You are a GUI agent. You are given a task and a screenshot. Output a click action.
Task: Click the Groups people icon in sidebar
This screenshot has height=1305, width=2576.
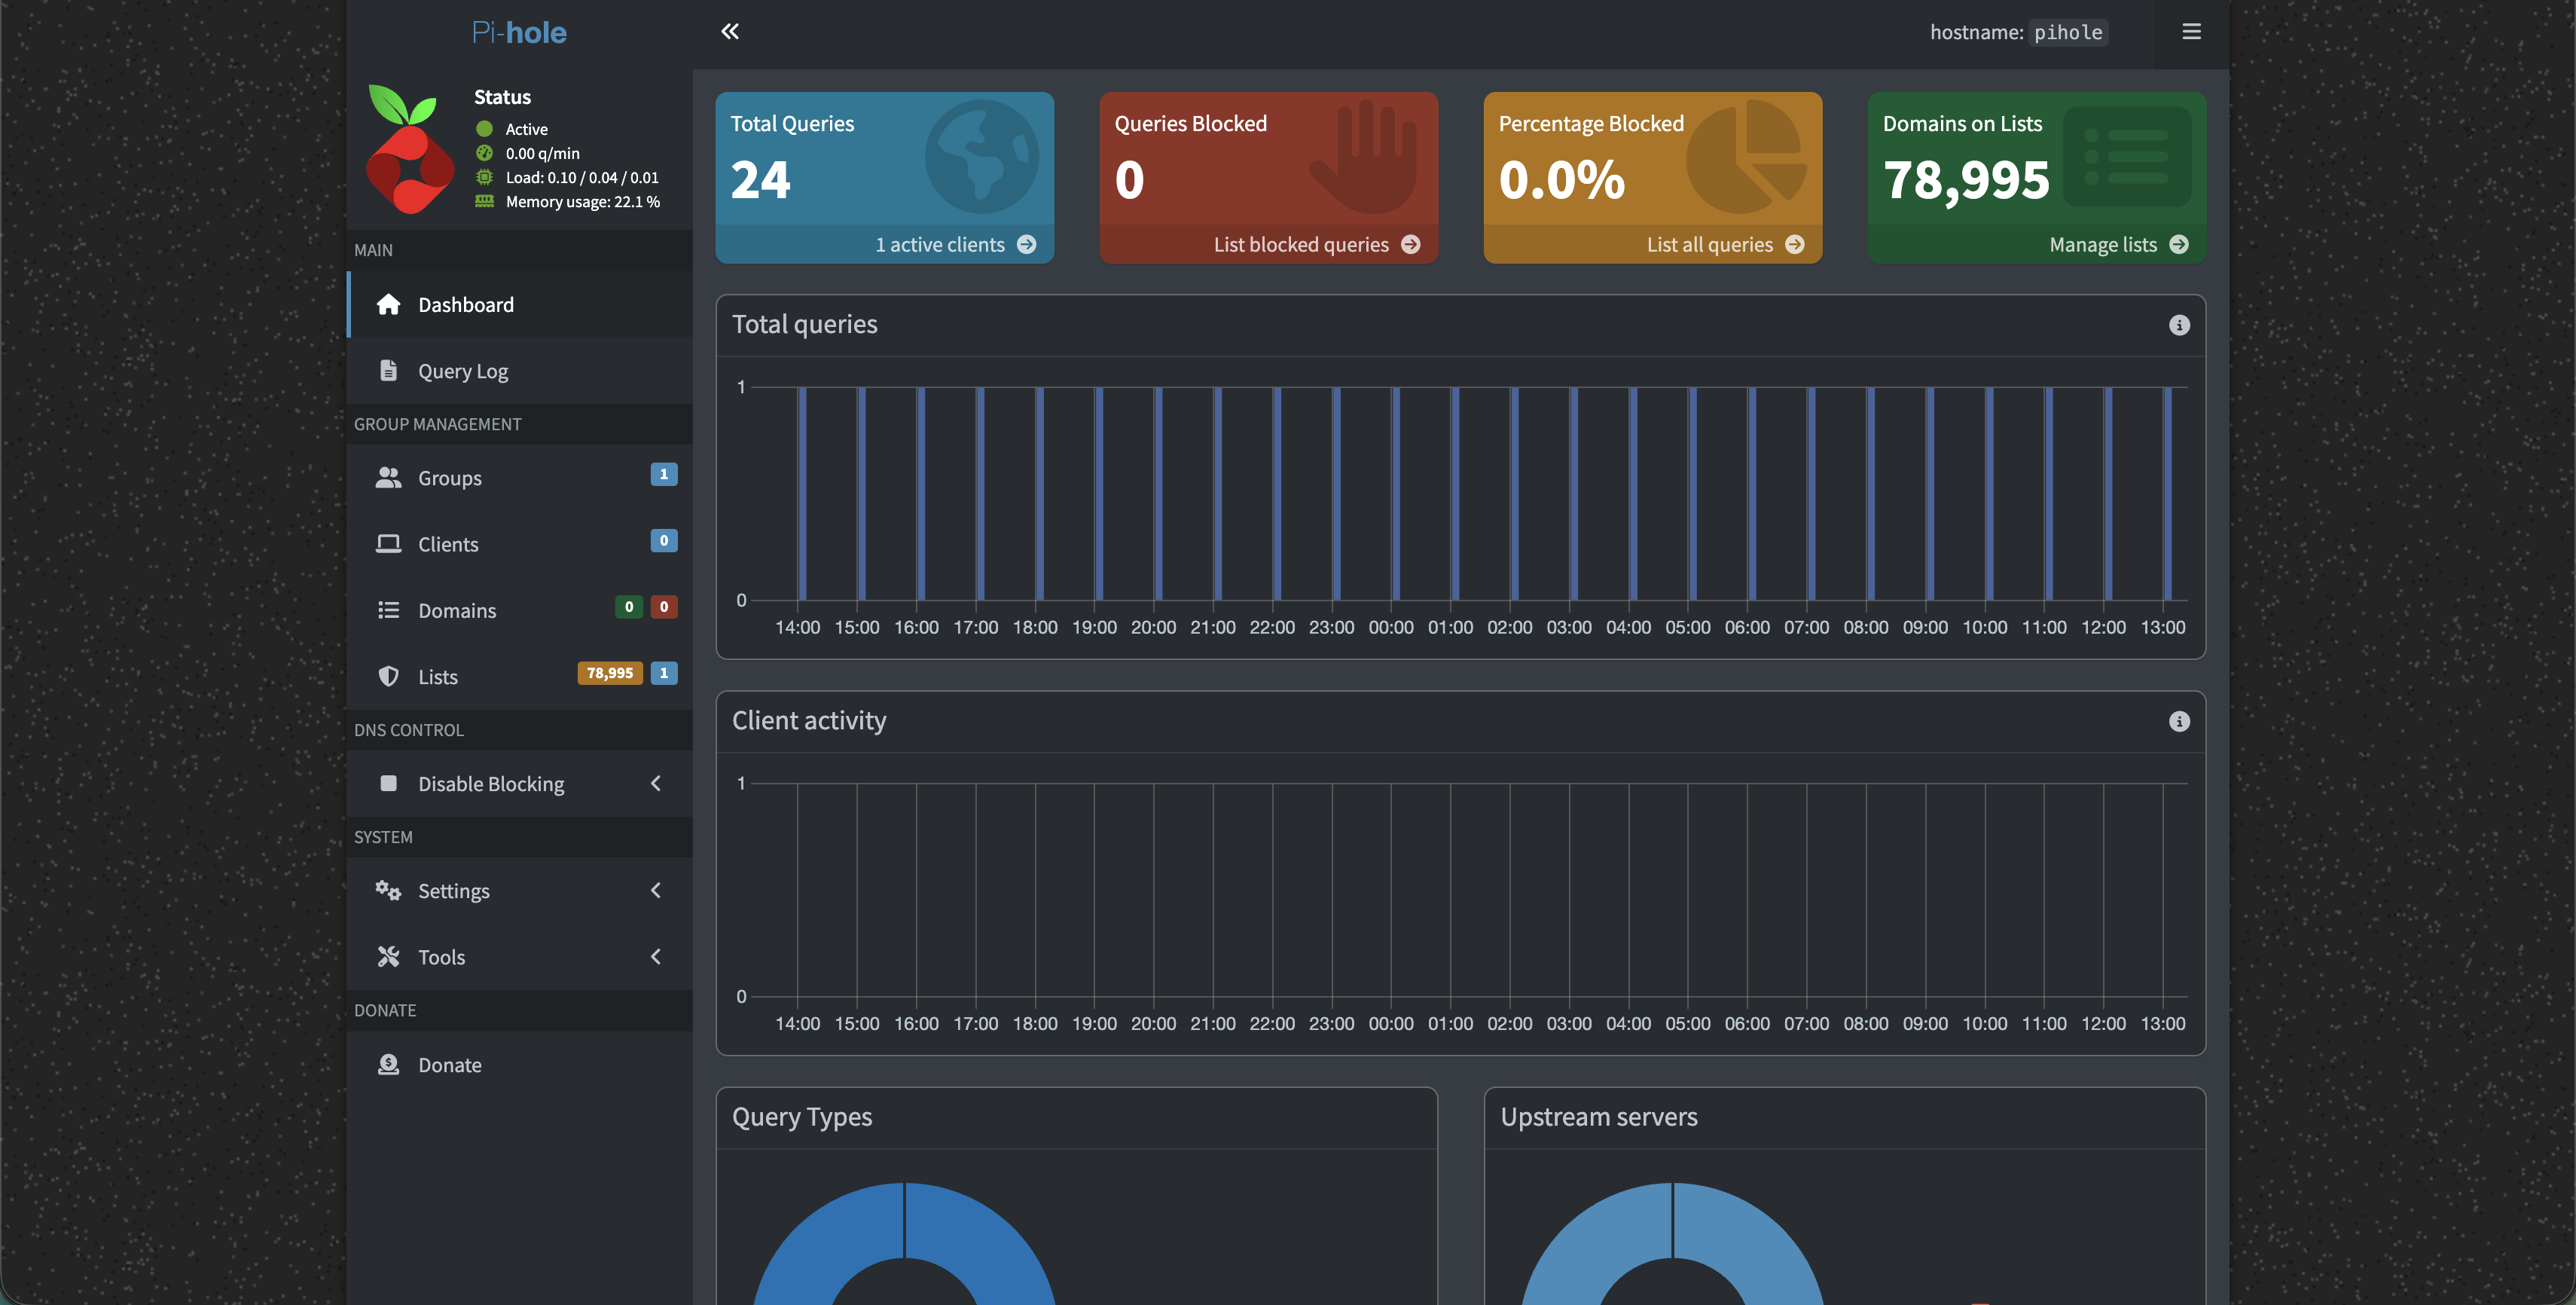(388, 478)
